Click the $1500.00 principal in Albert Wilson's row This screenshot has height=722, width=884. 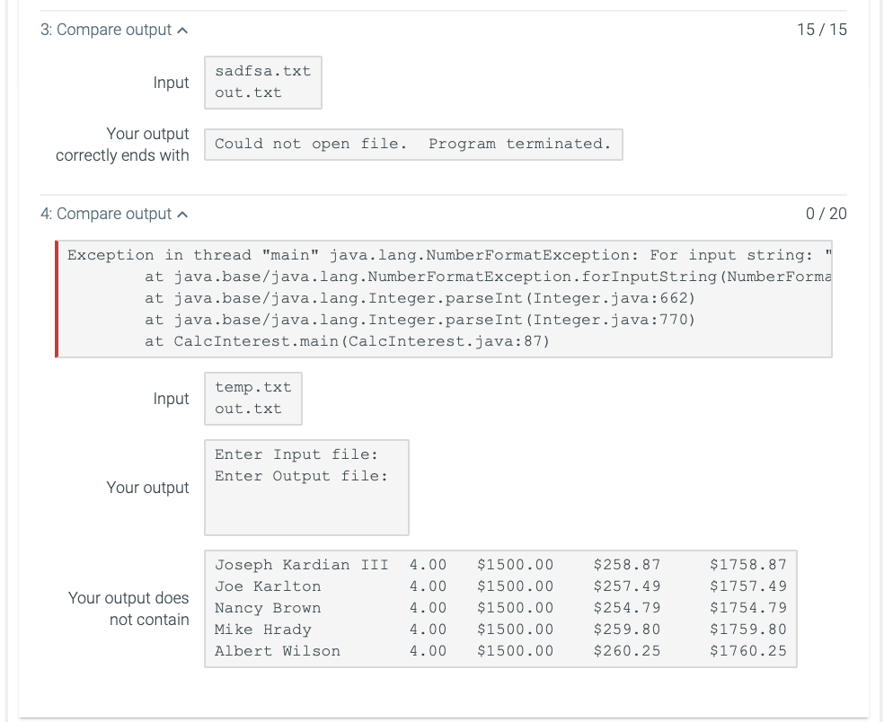pos(516,651)
